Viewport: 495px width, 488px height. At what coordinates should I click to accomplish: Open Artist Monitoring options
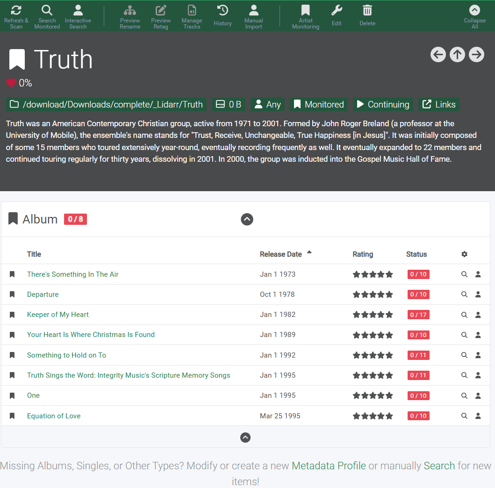pos(305,17)
